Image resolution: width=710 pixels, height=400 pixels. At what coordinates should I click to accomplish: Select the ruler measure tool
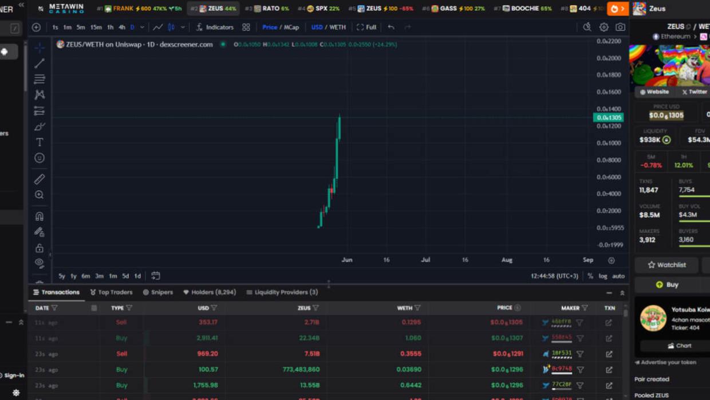(40, 179)
